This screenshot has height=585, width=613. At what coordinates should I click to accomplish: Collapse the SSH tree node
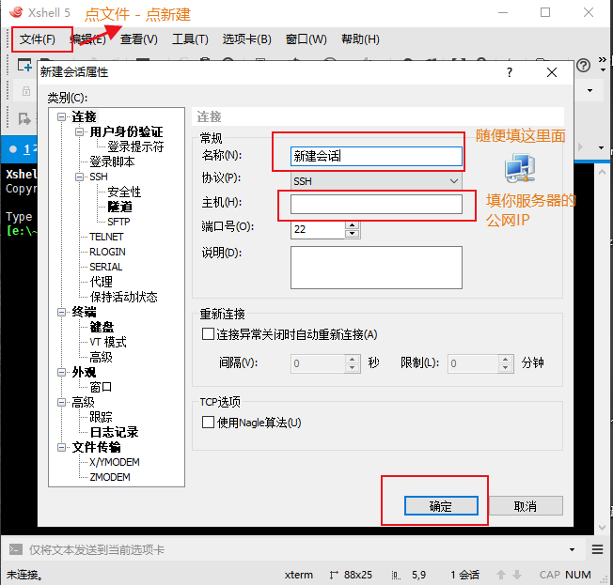point(79,177)
